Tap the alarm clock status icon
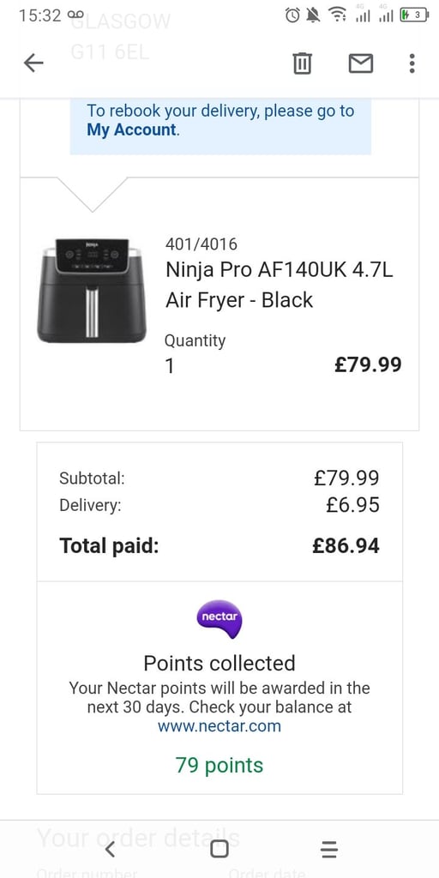439x878 pixels. pos(292,15)
